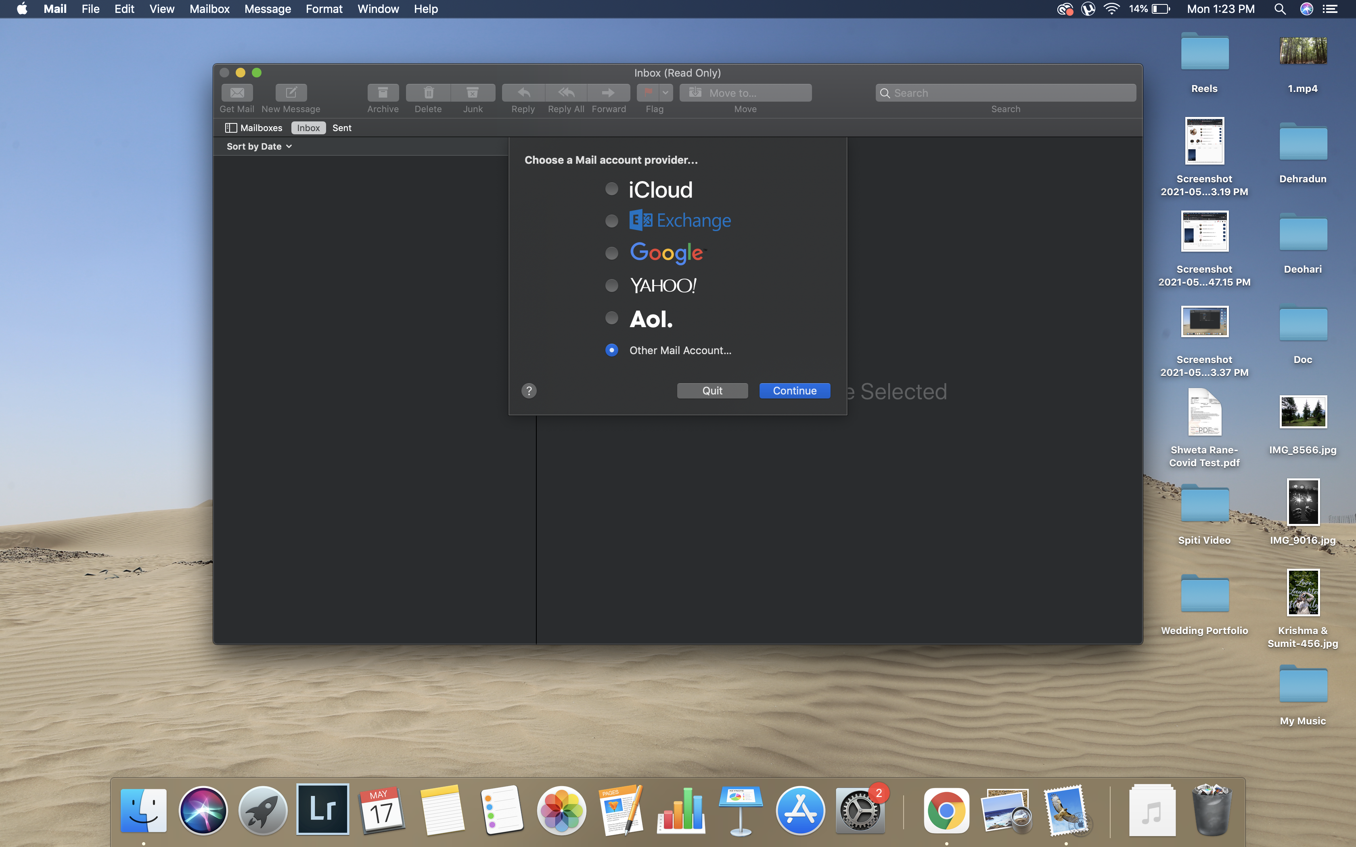This screenshot has width=1356, height=847.
Task: Open the File menu
Action: (x=90, y=9)
